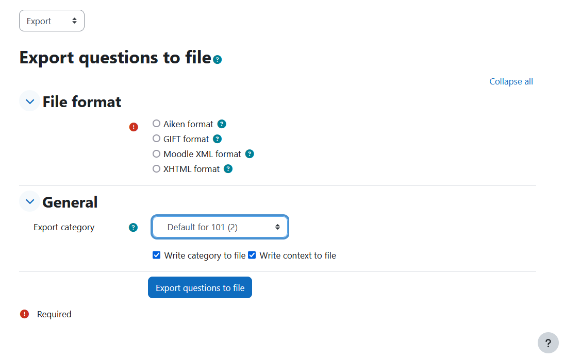Viewport: 564px width, 359px height.
Task: Open help icon for Aiken format
Action: [222, 124]
